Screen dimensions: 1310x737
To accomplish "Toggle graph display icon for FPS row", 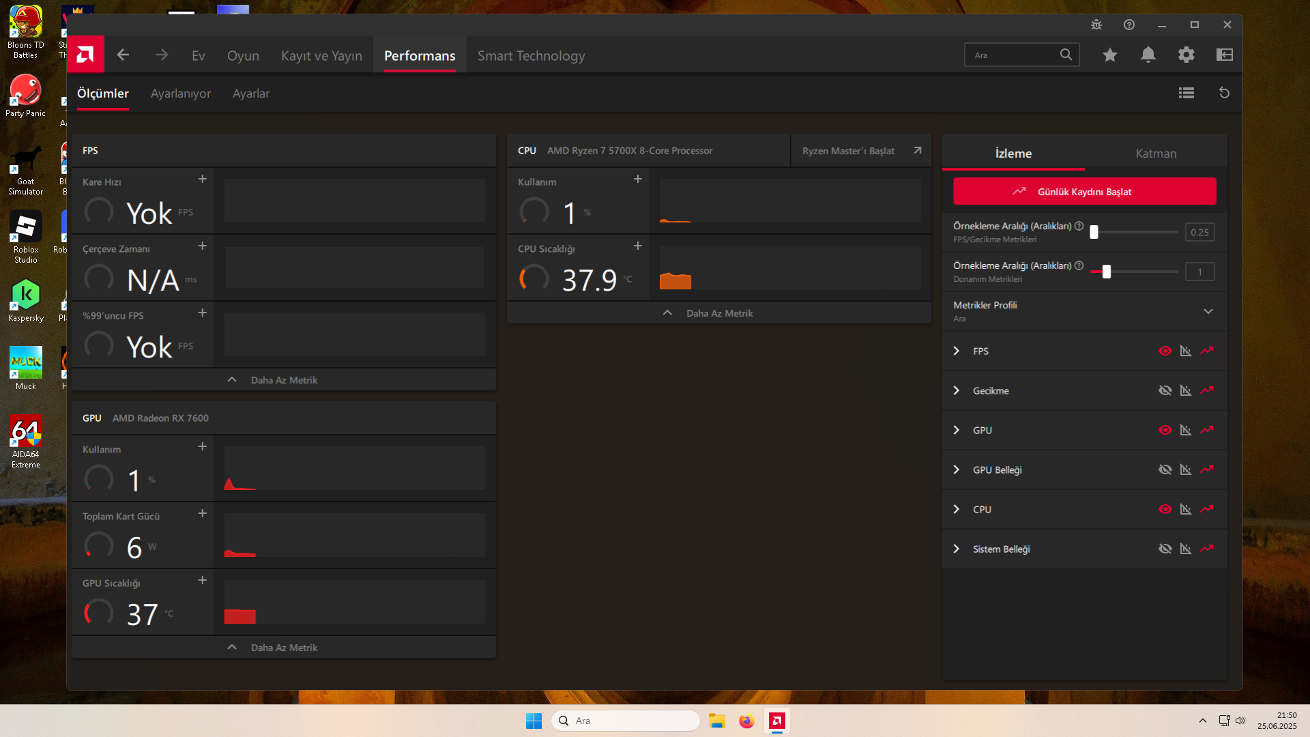I will pos(1186,351).
